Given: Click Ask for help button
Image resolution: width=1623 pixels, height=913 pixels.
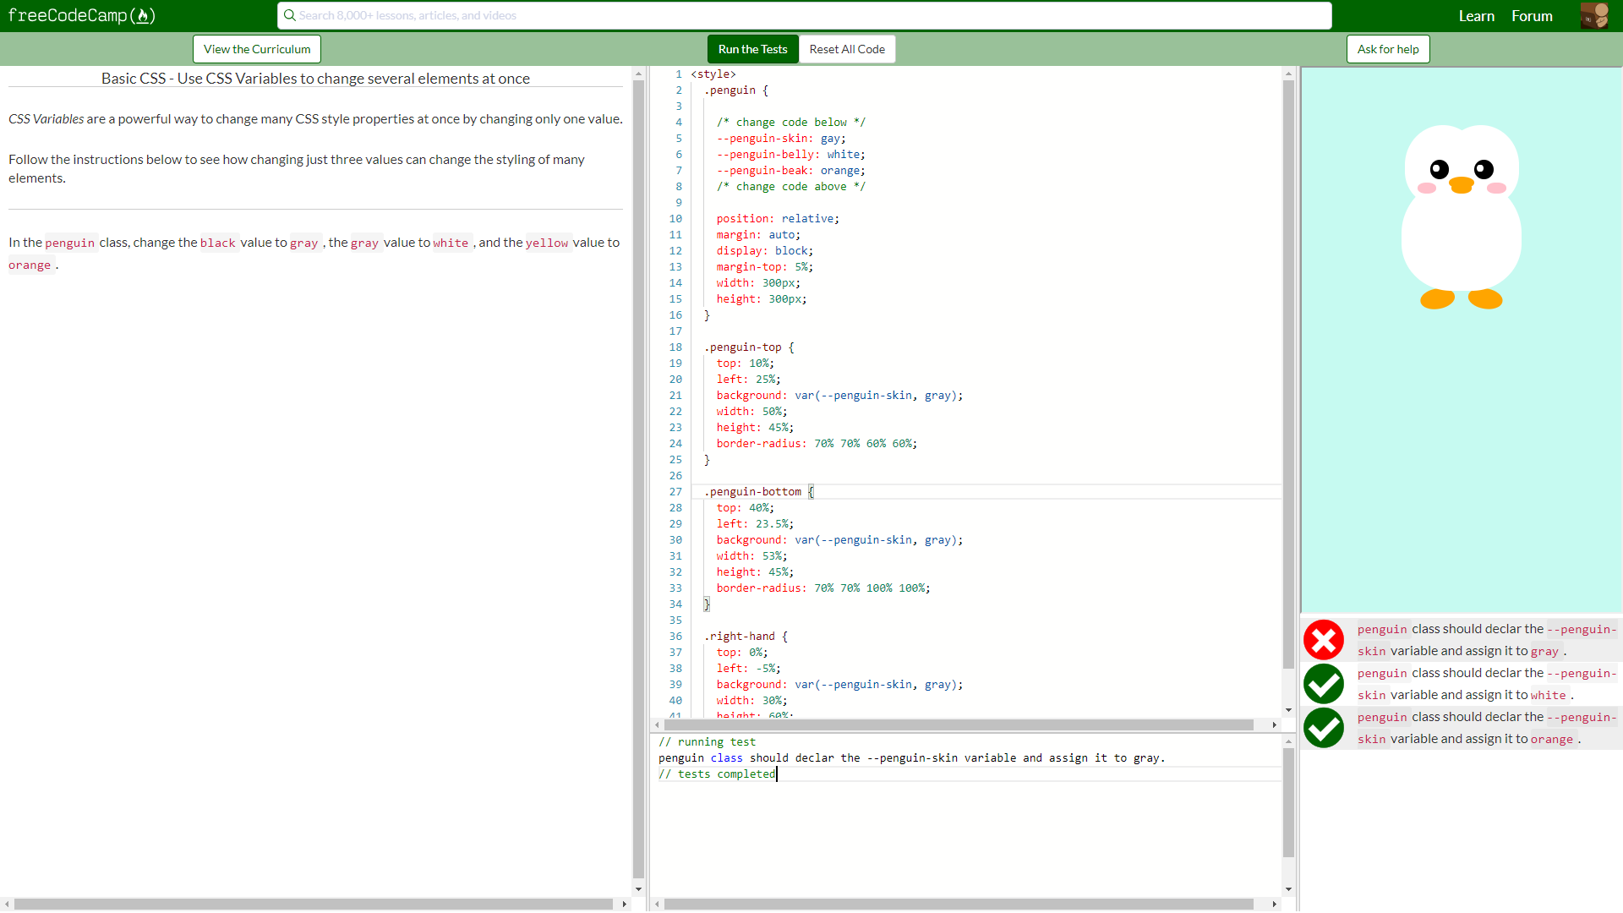Looking at the screenshot, I should pyautogui.click(x=1387, y=49).
